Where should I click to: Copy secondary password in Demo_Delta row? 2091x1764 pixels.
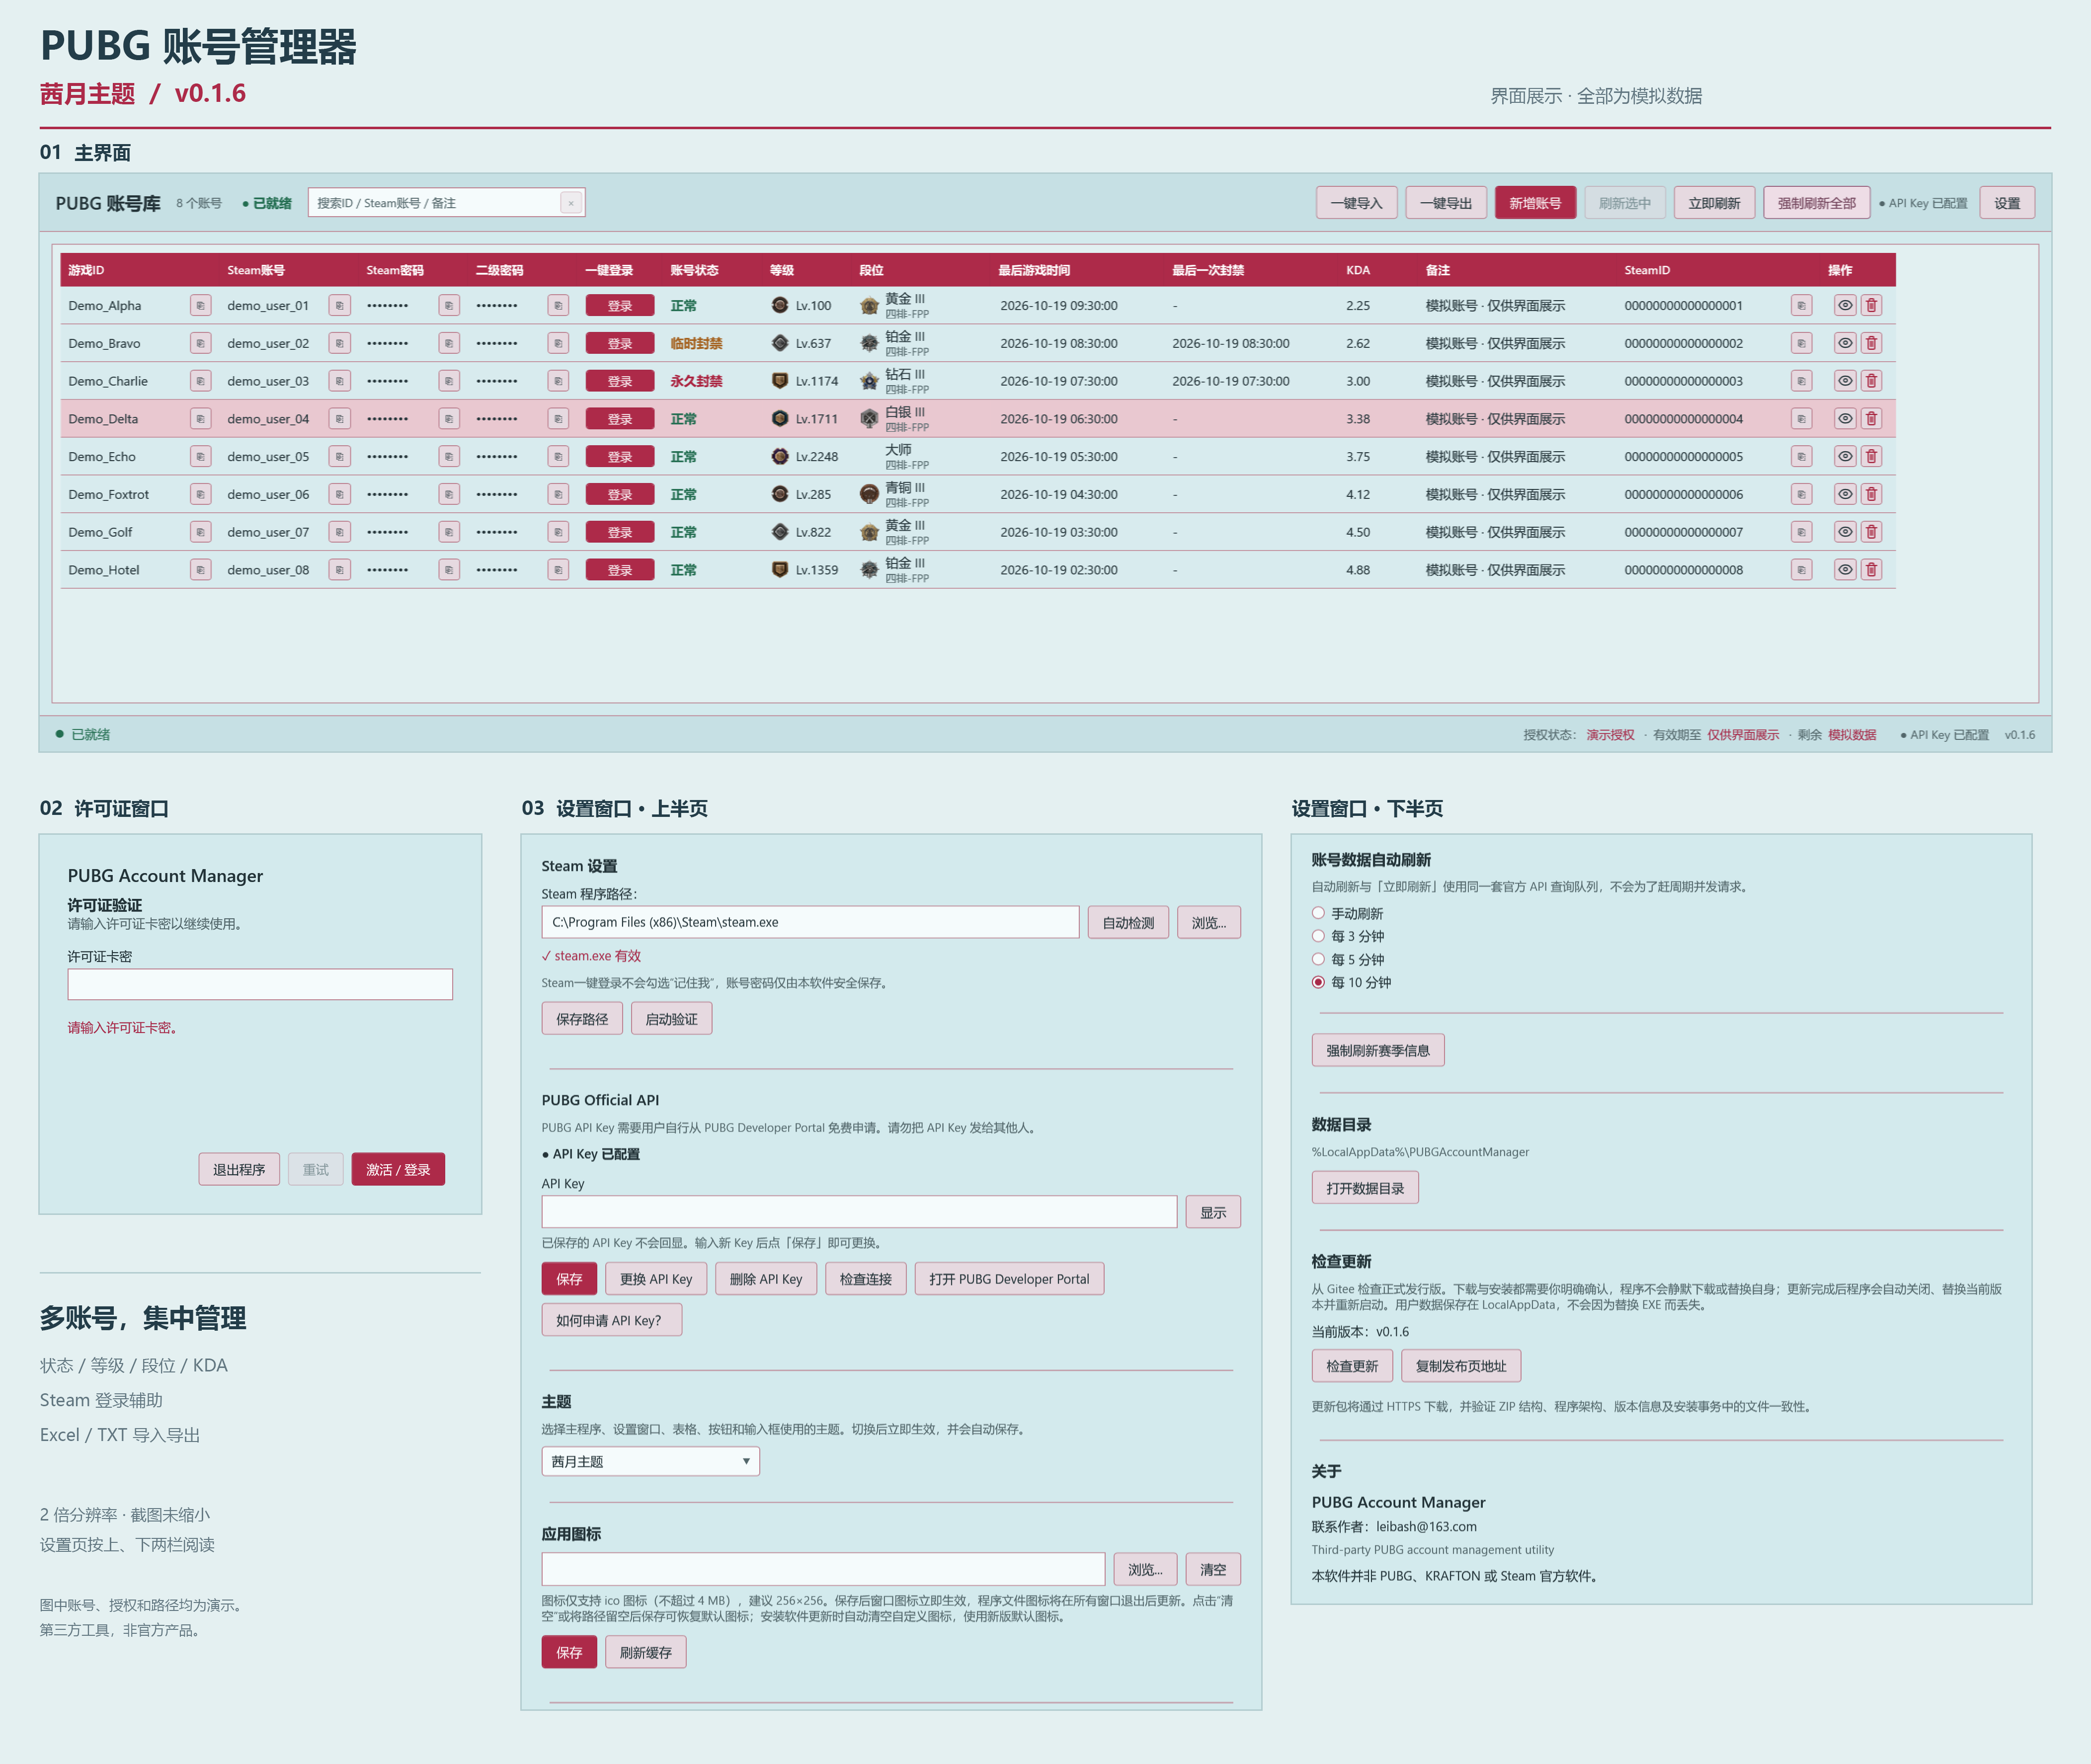tap(558, 419)
